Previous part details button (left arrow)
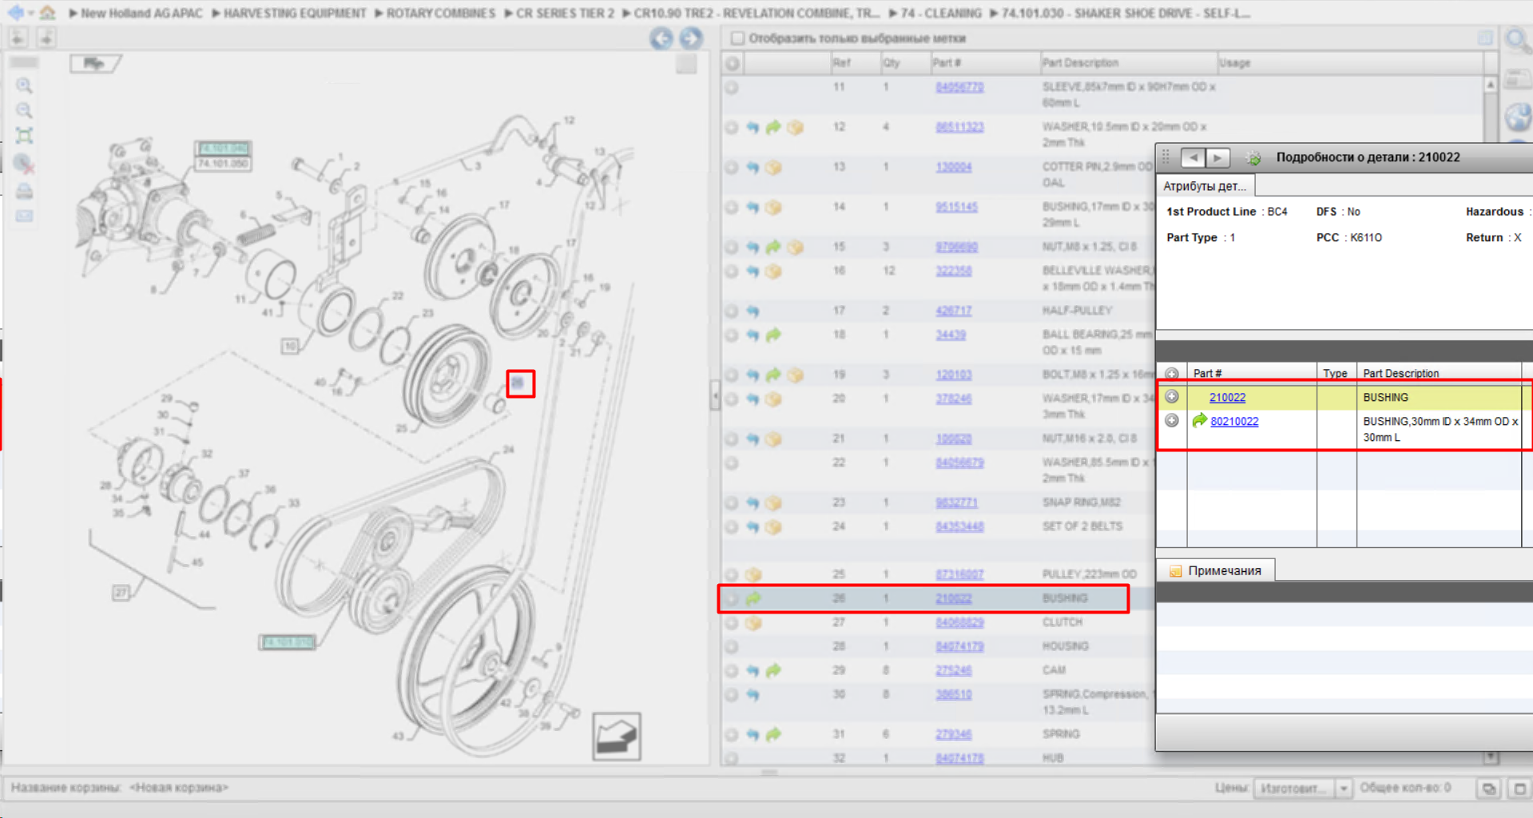 1193,157
